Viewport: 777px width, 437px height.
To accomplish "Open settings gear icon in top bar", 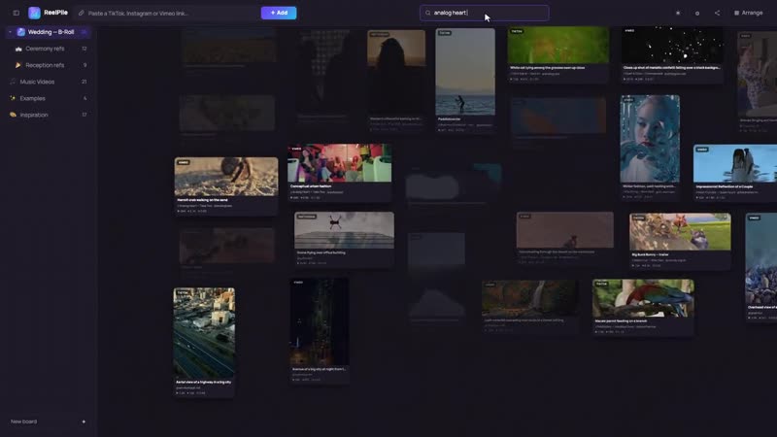I will point(697,13).
